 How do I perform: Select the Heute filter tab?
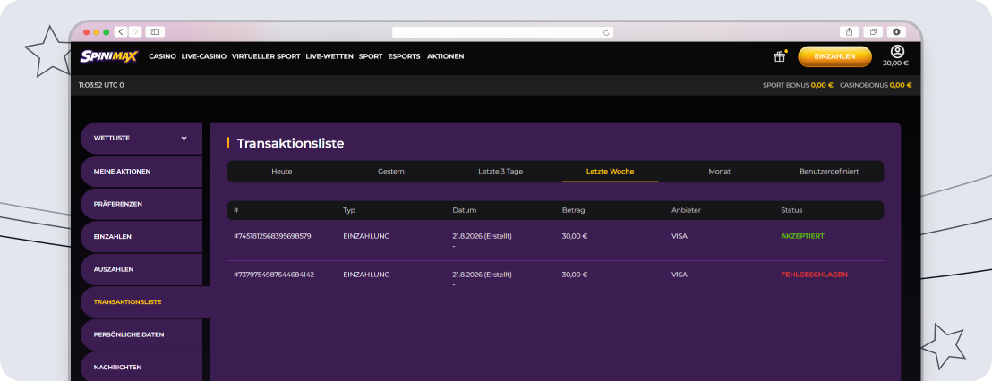pos(281,171)
